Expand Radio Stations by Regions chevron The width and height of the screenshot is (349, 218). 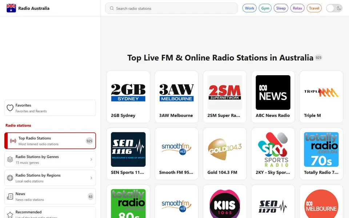click(91, 178)
